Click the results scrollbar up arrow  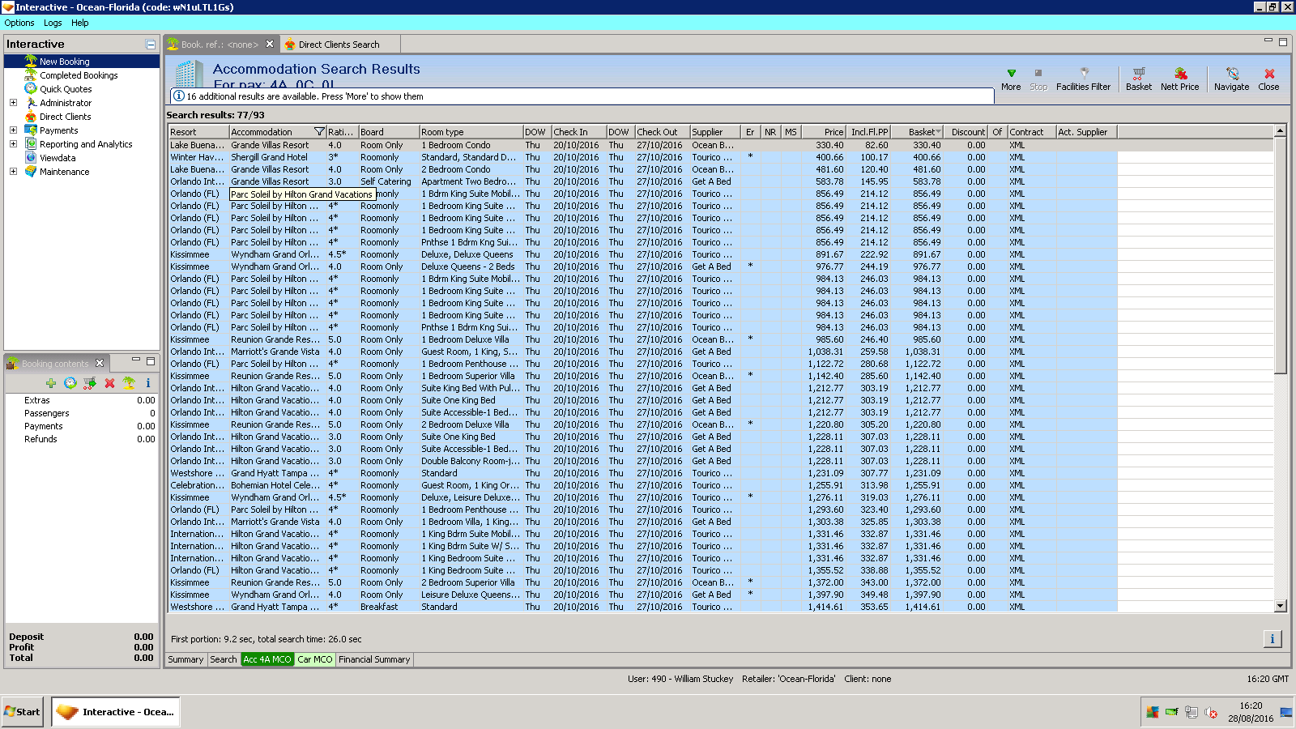1281,131
